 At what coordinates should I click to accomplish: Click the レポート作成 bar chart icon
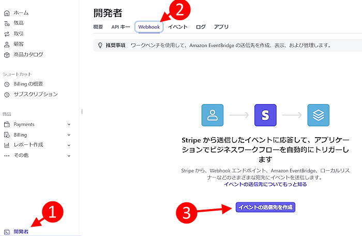click(x=7, y=145)
